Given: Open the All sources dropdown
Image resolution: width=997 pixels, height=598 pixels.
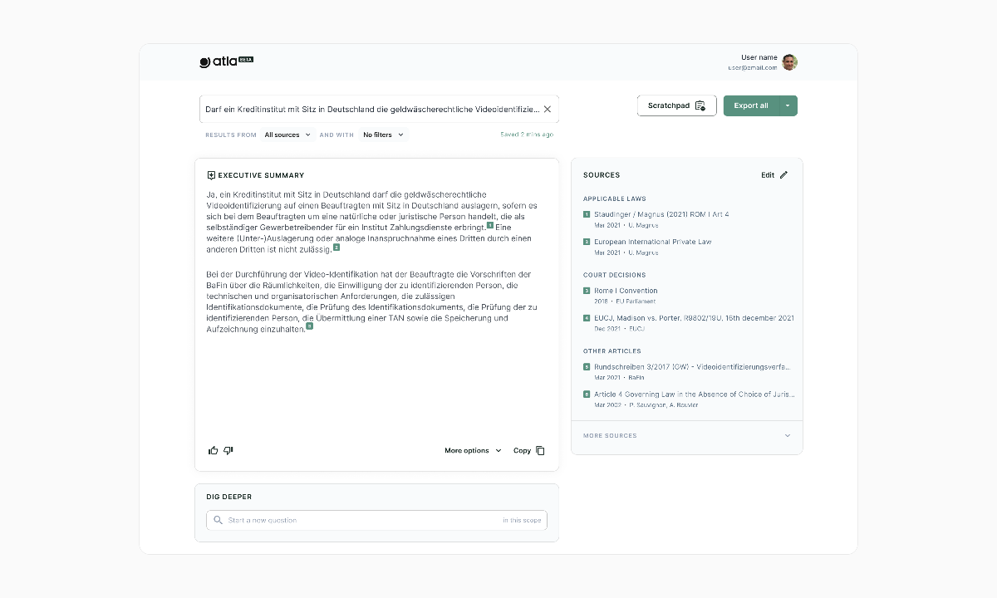Looking at the screenshot, I should point(287,135).
